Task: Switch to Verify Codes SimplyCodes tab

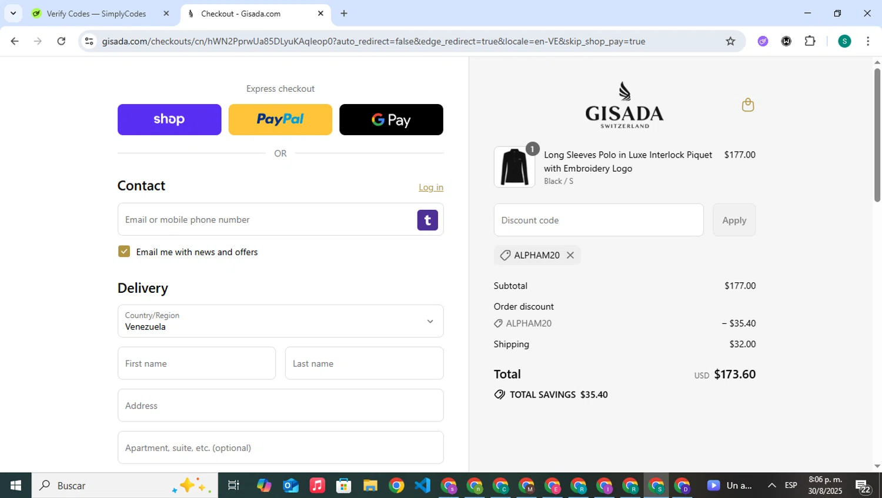Action: [x=96, y=14]
